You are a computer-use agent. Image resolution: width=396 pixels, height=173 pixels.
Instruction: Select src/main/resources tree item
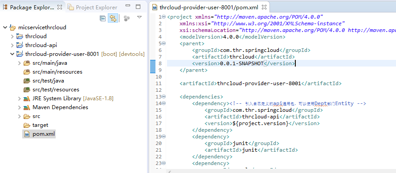click(57, 72)
